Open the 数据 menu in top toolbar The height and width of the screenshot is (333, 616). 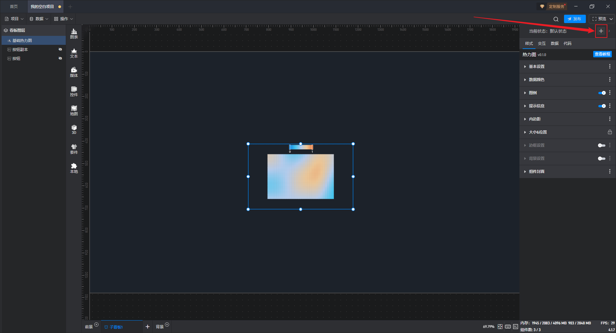coord(39,19)
